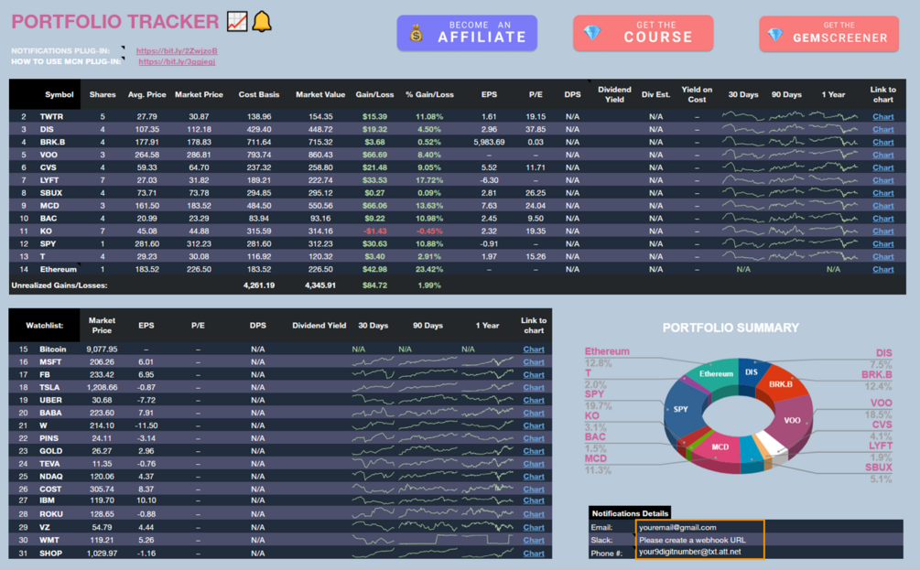
Task: Click the 1 Year sparkline for SPY
Action: pyautogui.click(x=833, y=242)
